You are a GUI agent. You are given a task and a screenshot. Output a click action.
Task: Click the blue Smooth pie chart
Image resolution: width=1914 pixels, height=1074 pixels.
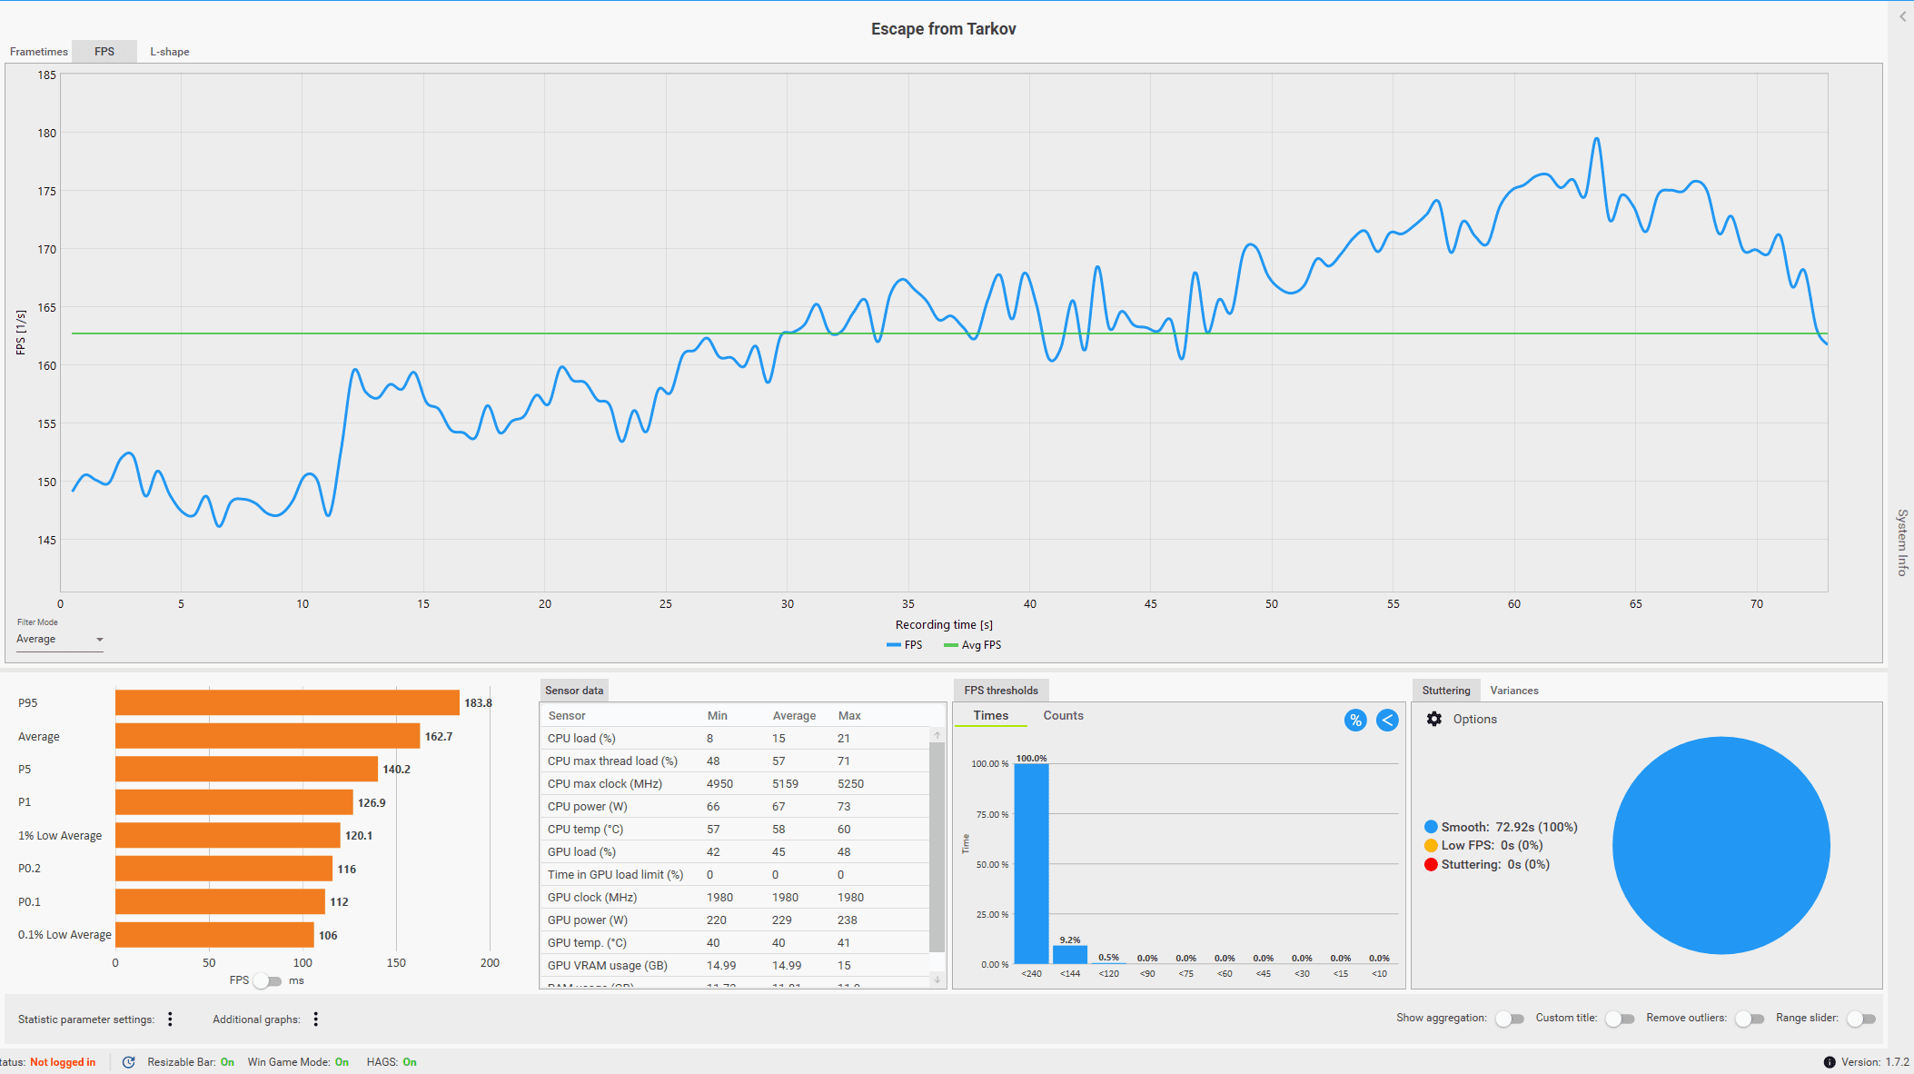[1721, 845]
